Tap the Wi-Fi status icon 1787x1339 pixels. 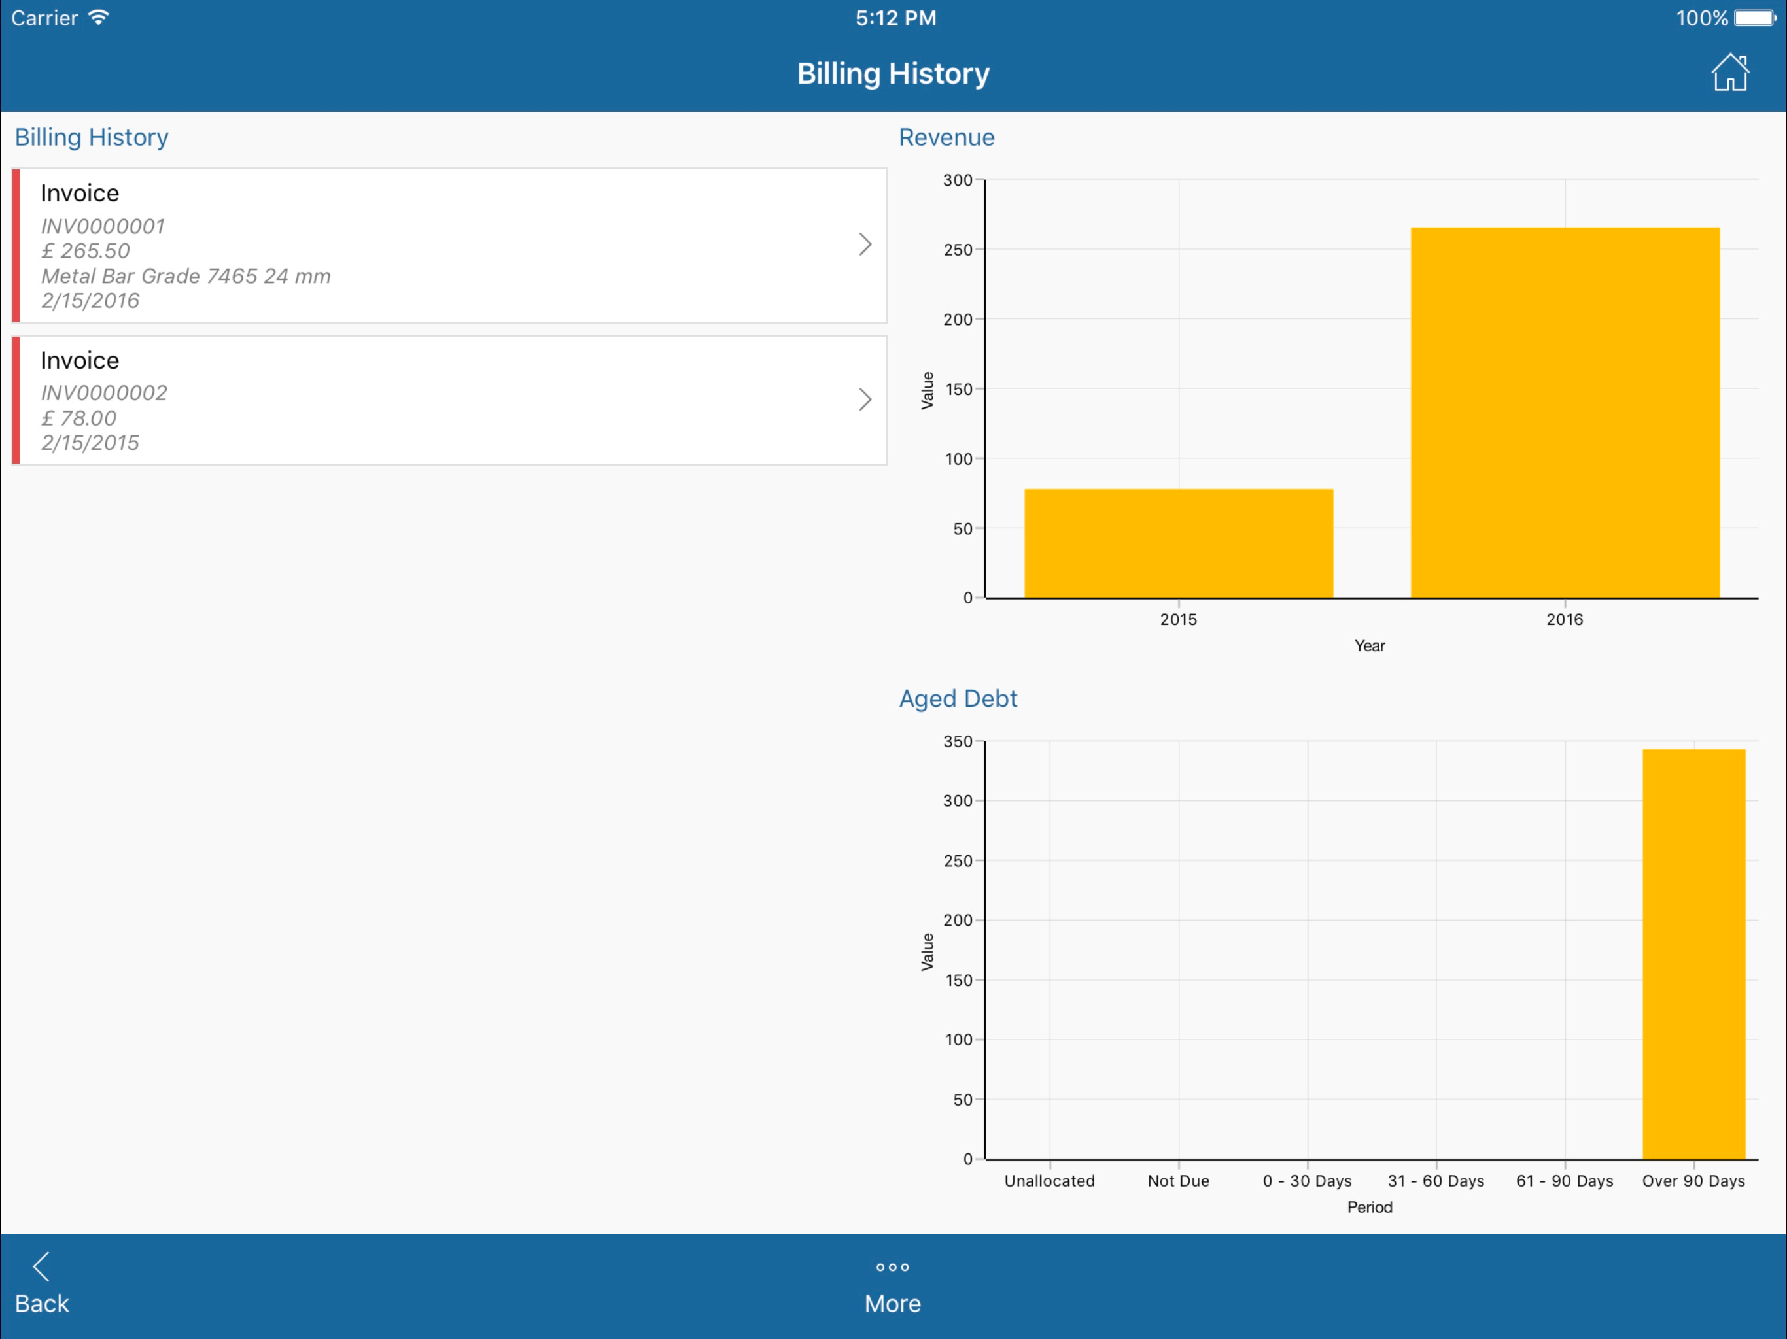(x=97, y=18)
